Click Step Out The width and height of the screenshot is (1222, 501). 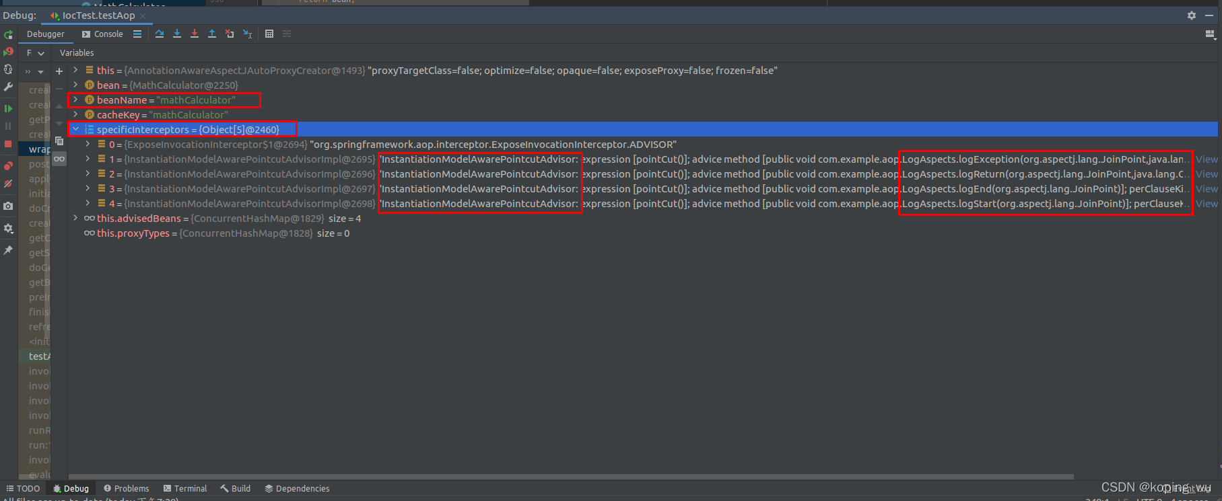[x=212, y=34]
